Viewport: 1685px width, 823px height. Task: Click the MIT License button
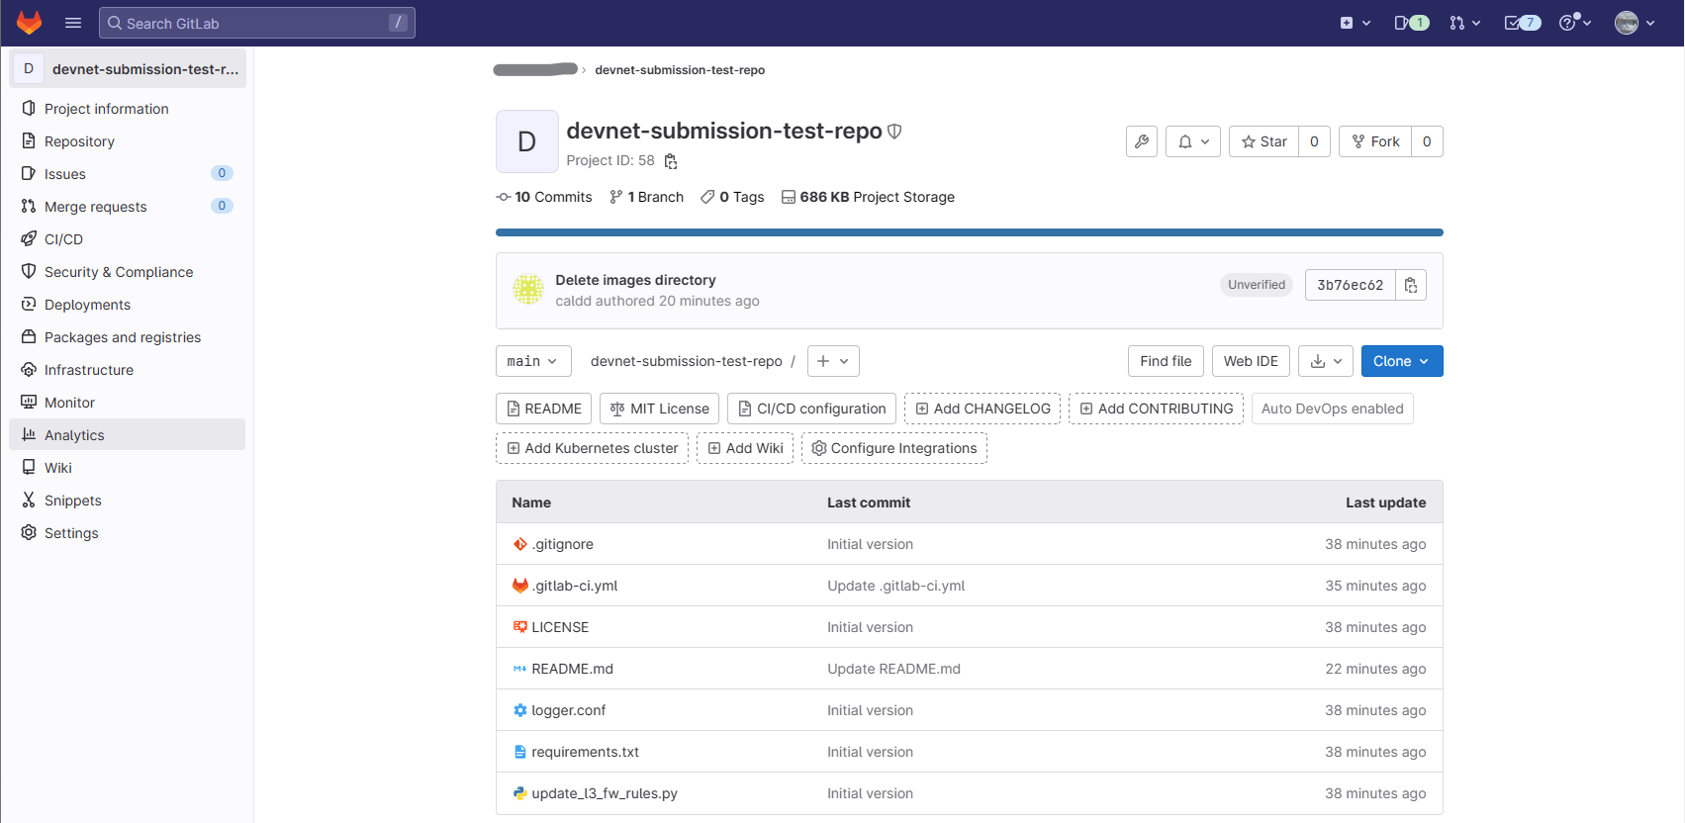click(x=659, y=409)
